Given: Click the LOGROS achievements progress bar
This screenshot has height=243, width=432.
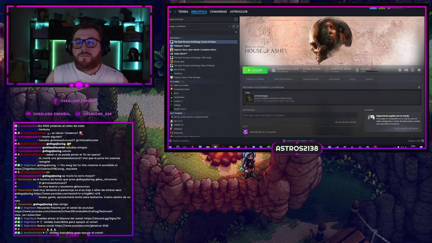Looking at the screenshot, I should pos(372,71).
